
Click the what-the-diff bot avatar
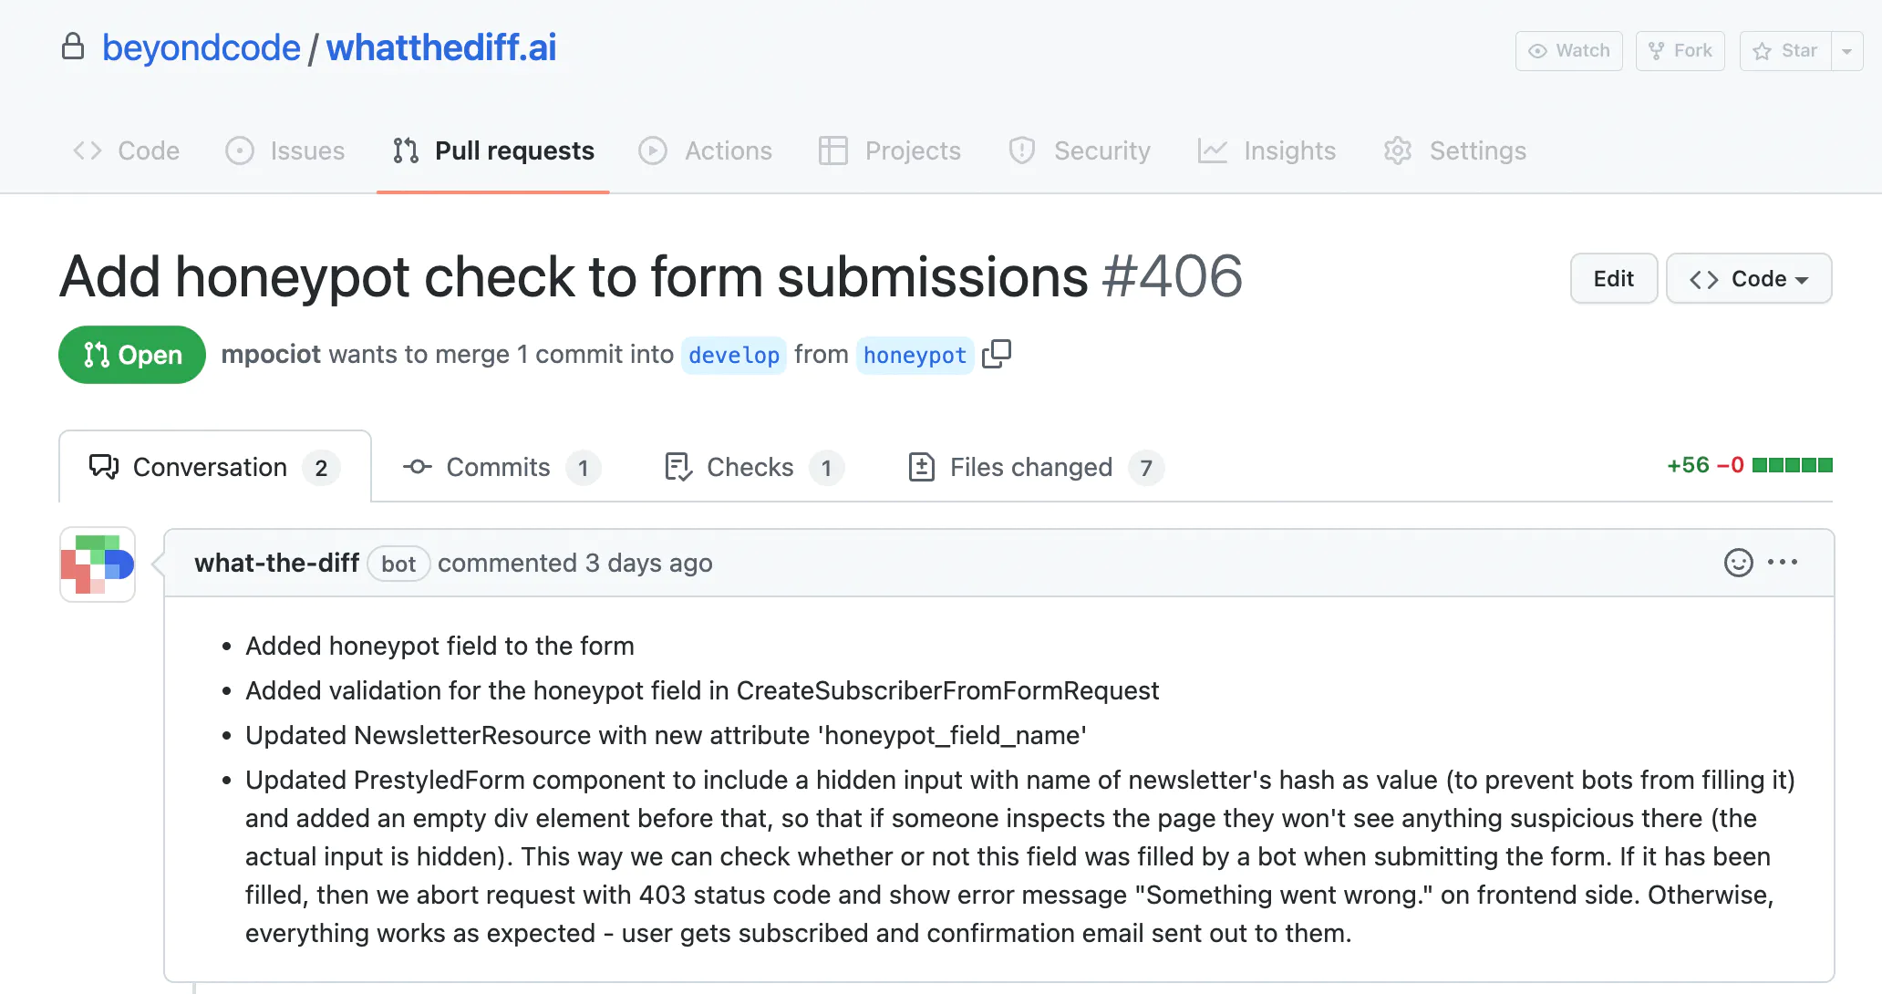[x=98, y=564]
